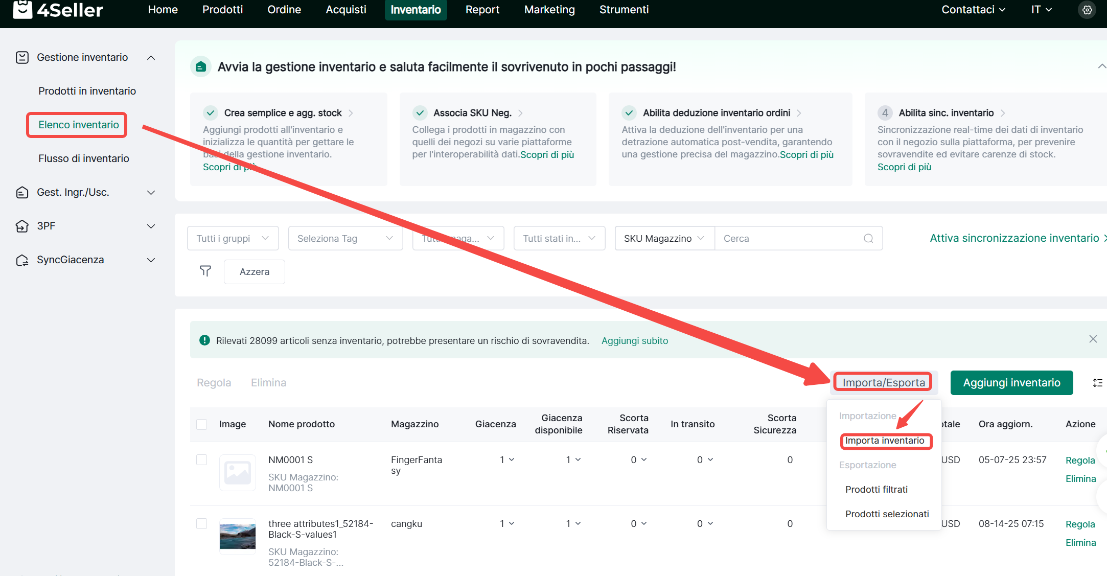Click the Aggiungi subito link
The image size is (1107, 576).
(634, 341)
